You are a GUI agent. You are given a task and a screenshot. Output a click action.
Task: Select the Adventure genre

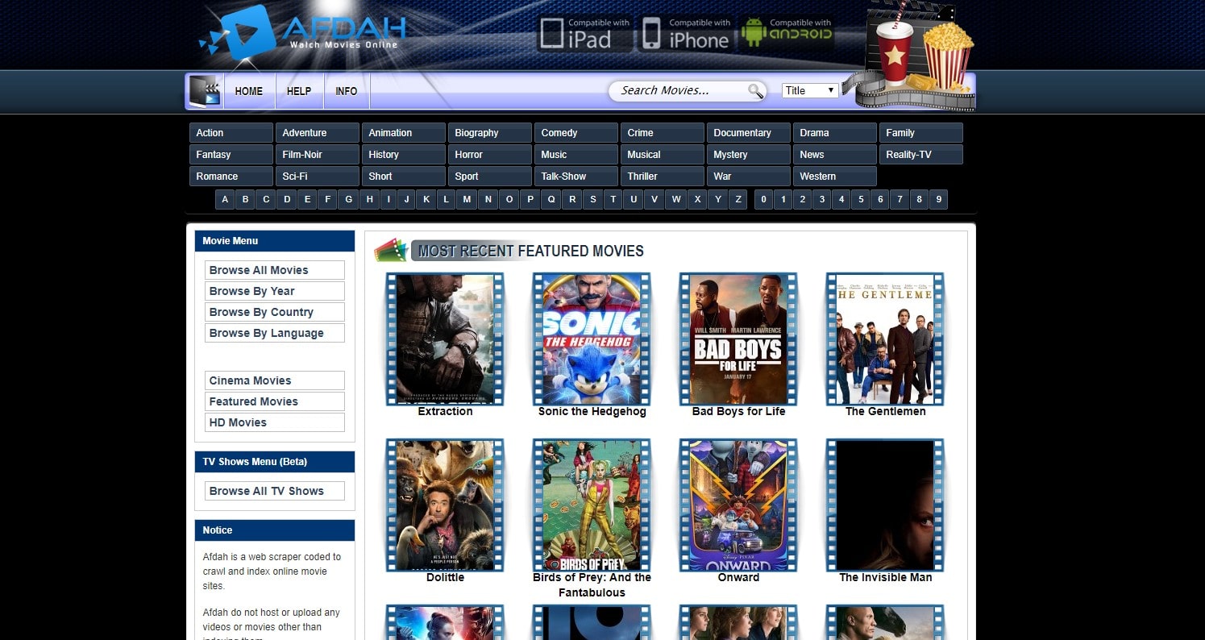click(318, 133)
